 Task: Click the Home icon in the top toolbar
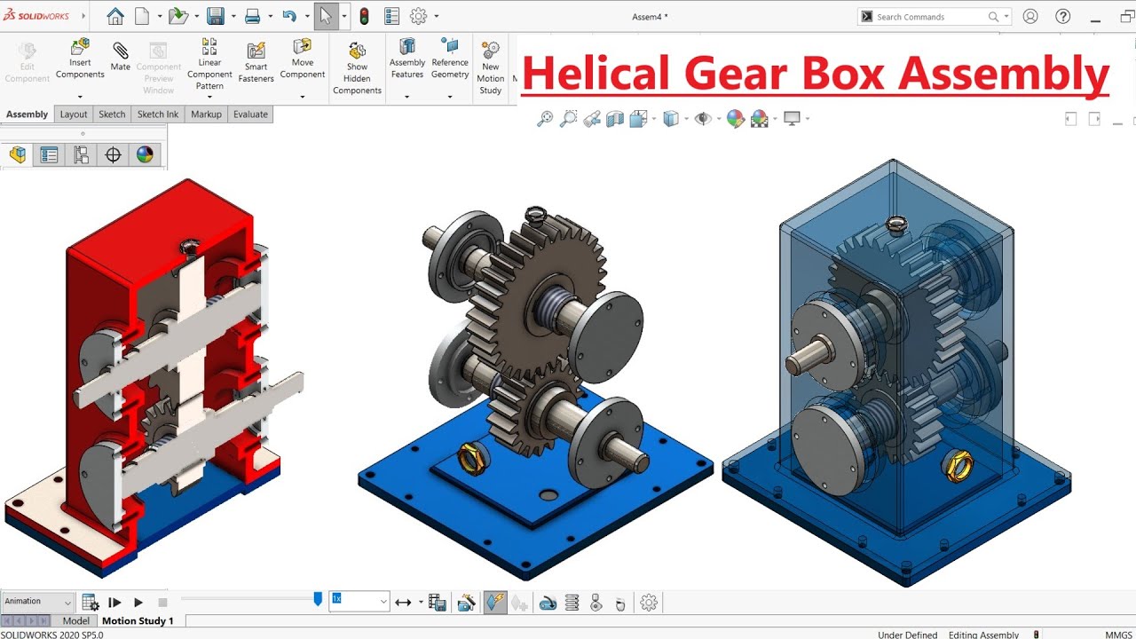[115, 16]
